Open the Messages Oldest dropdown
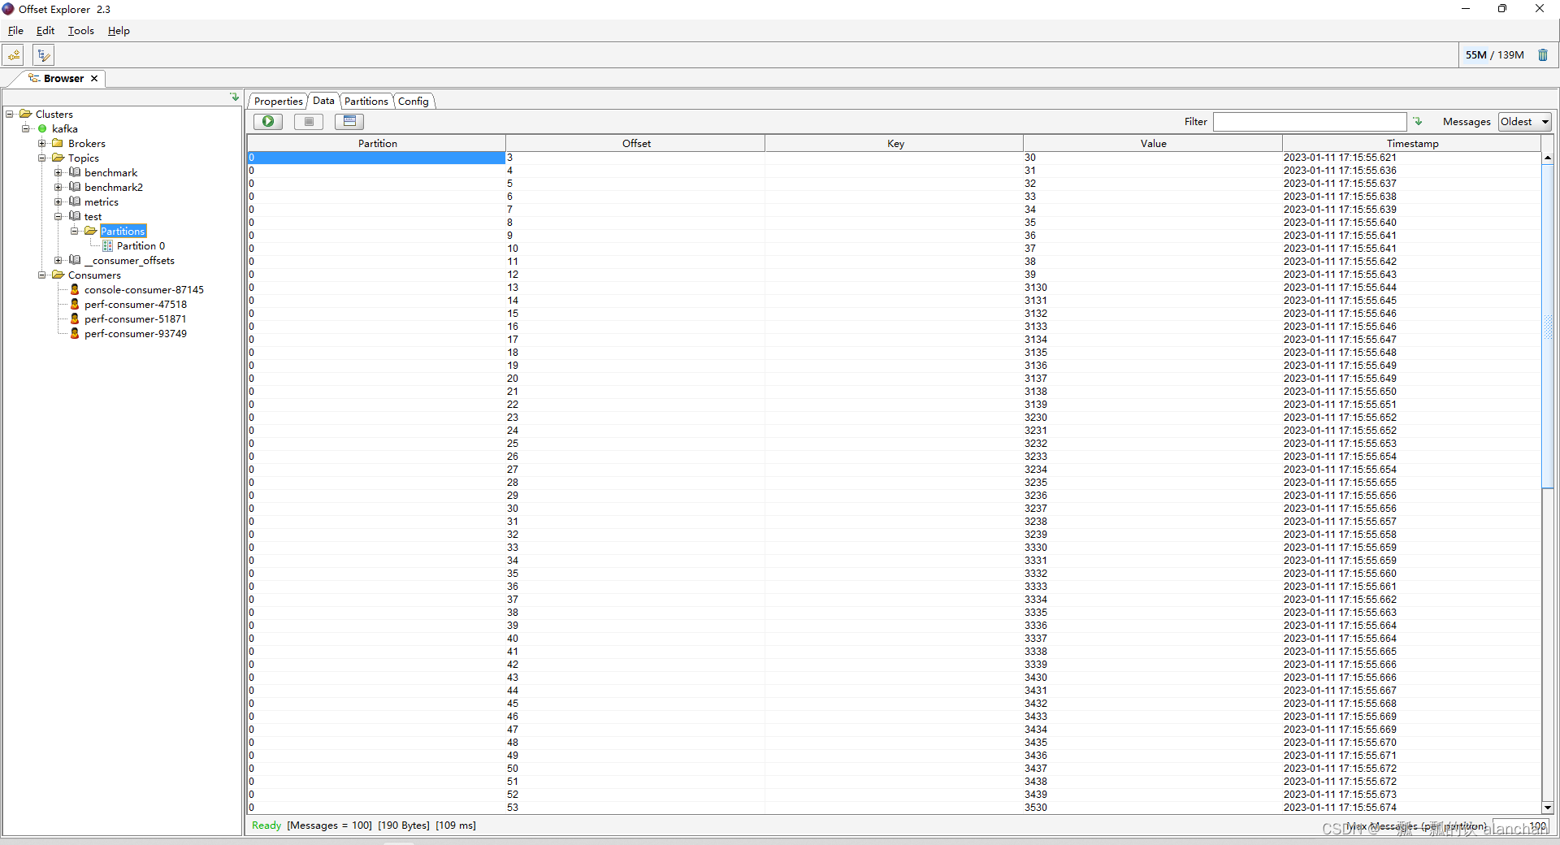 [x=1525, y=122]
